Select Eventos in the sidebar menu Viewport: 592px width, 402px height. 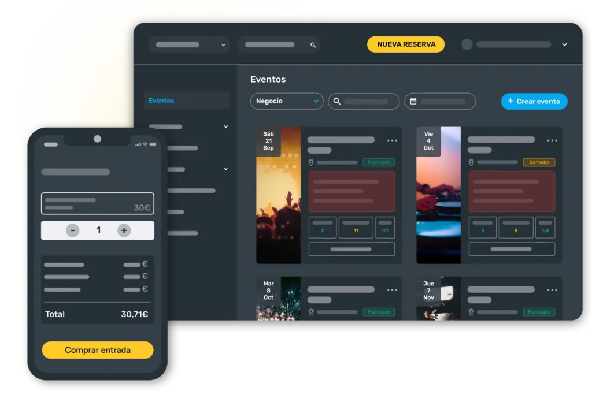(161, 100)
